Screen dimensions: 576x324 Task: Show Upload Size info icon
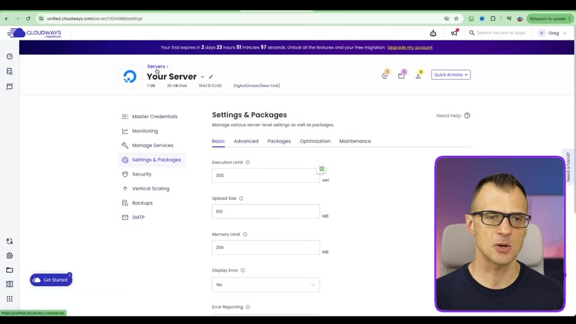[x=241, y=198]
